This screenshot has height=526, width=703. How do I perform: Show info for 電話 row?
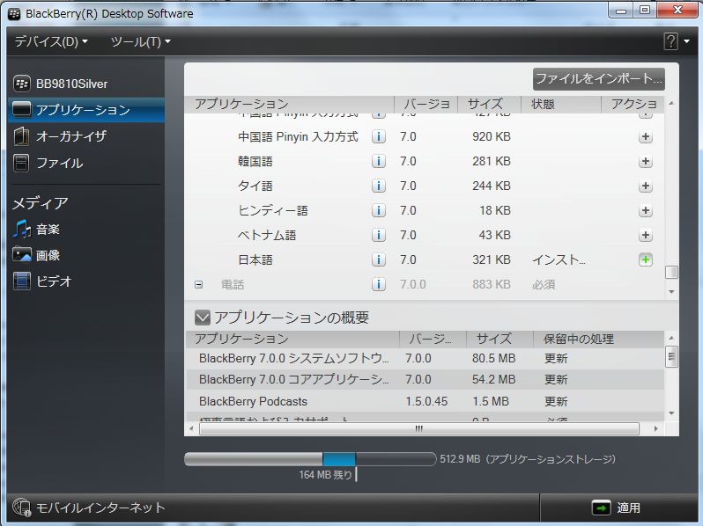[379, 284]
